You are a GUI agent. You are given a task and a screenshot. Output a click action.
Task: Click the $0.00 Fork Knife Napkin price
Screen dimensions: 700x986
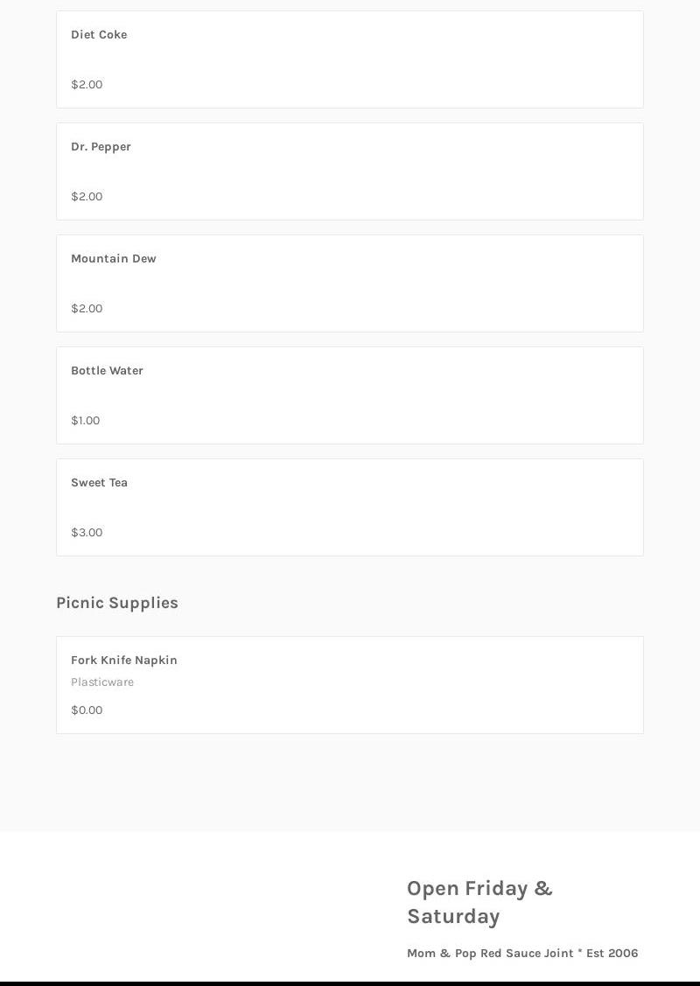[x=87, y=710]
